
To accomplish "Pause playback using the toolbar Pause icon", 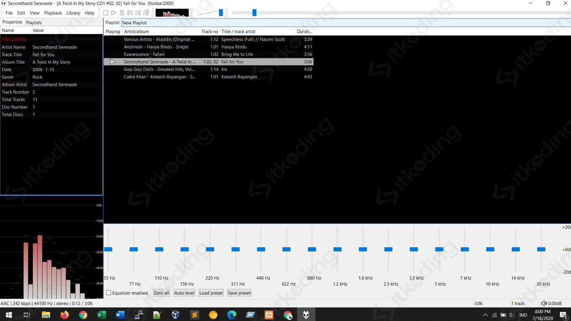I will [x=122, y=13].
